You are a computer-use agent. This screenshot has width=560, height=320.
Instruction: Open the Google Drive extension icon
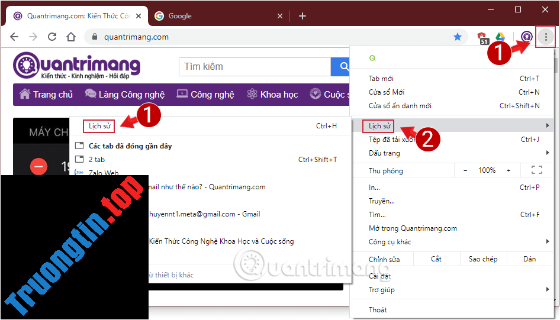pos(500,37)
